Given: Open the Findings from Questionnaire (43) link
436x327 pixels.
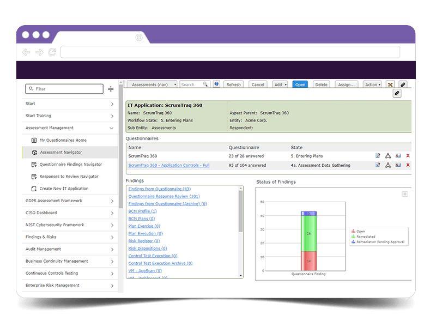Looking at the screenshot, I should pos(160,189).
